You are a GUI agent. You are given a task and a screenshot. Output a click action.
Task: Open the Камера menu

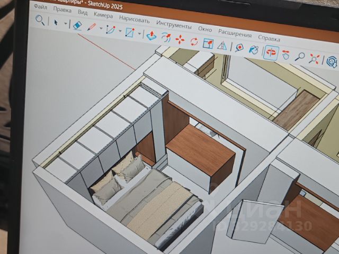point(103,15)
